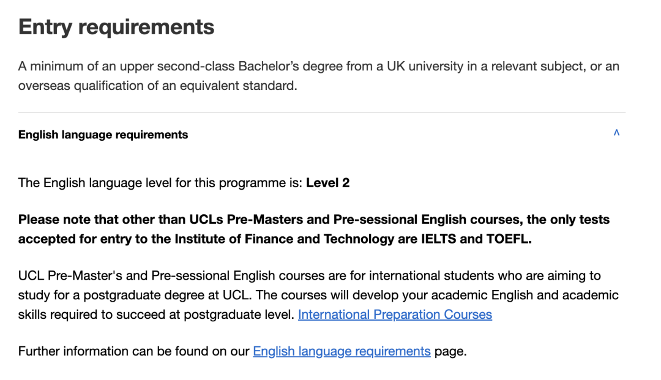
Task: Click the horizontal divider below entry paragraph
Action: pyautogui.click(x=322, y=113)
